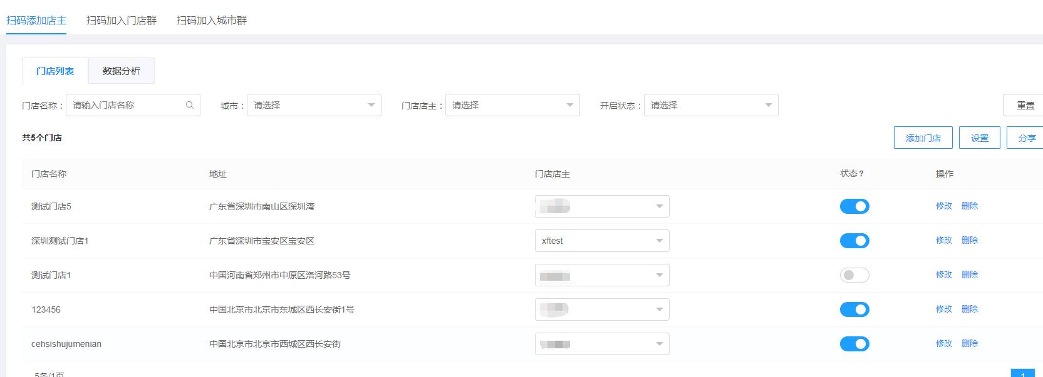This screenshot has width=1043, height=377.
Task: Open owner dropdown showing xftest
Action: point(602,241)
